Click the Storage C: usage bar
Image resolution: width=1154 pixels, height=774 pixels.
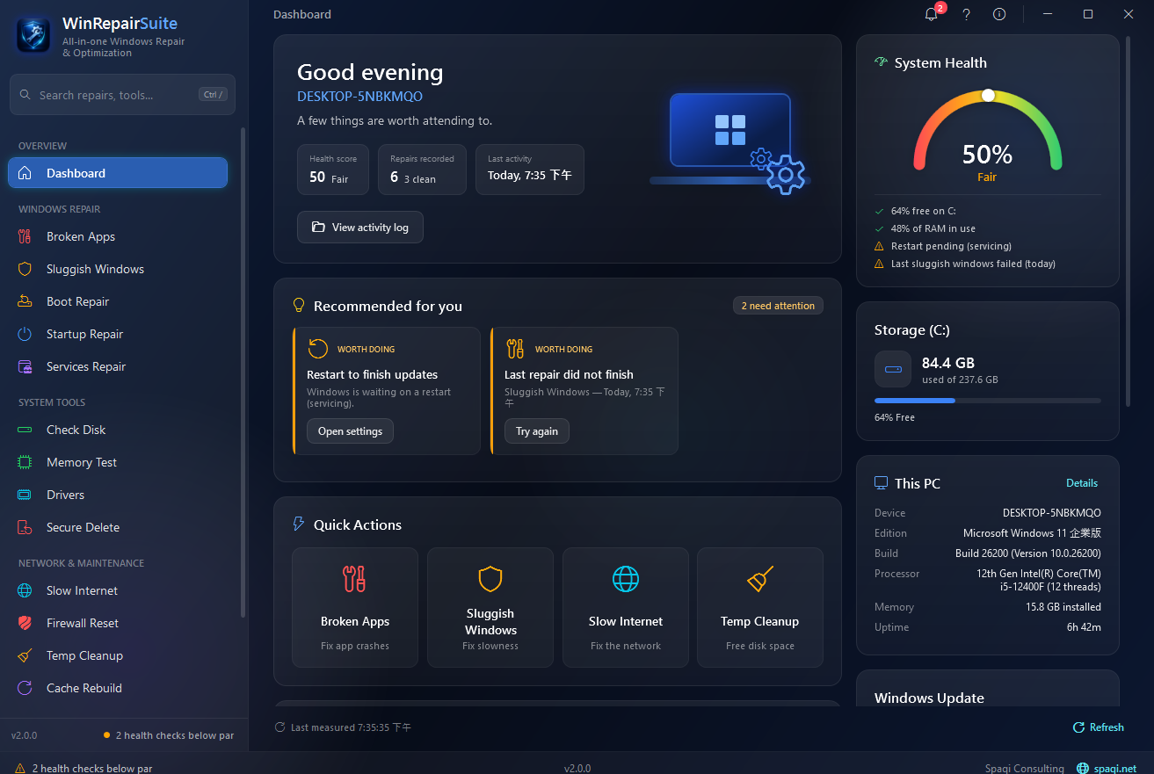(x=988, y=401)
